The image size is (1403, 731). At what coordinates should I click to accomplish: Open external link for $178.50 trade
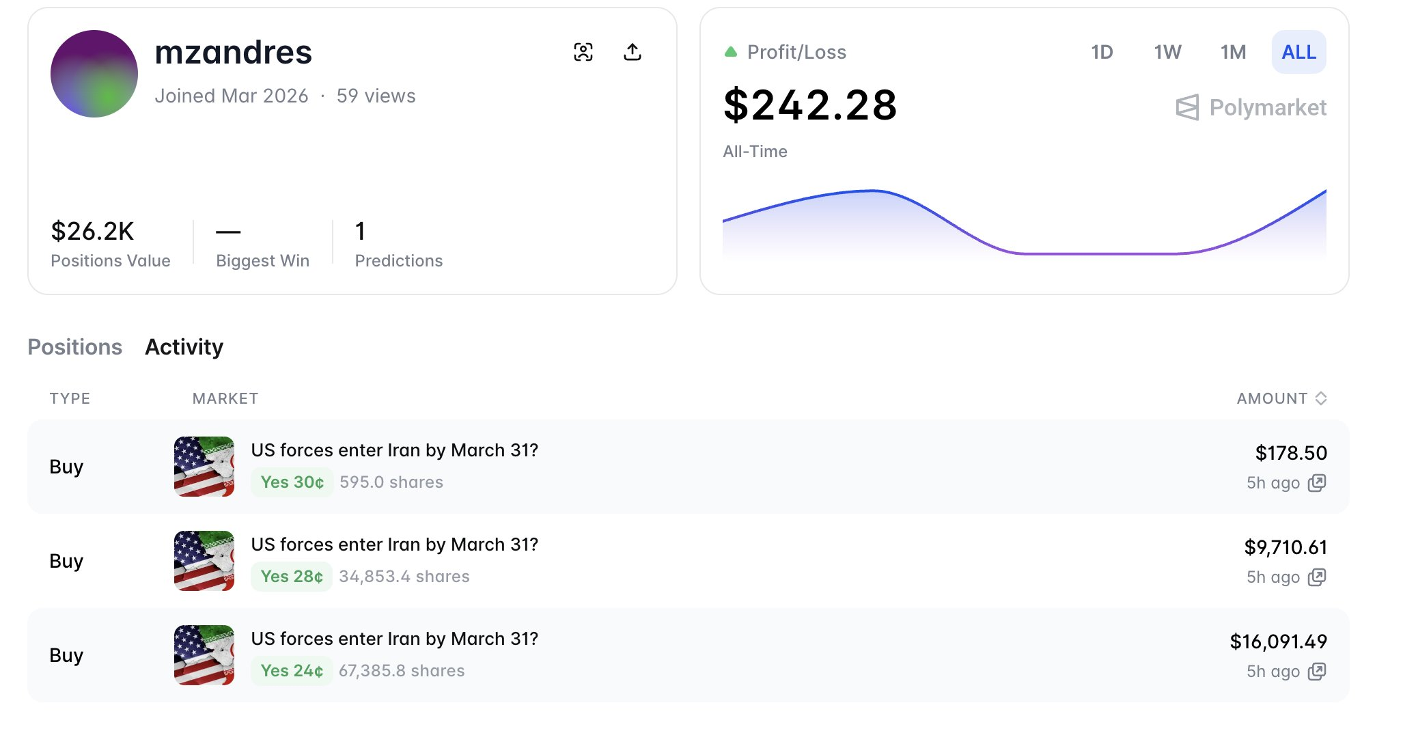tap(1316, 483)
